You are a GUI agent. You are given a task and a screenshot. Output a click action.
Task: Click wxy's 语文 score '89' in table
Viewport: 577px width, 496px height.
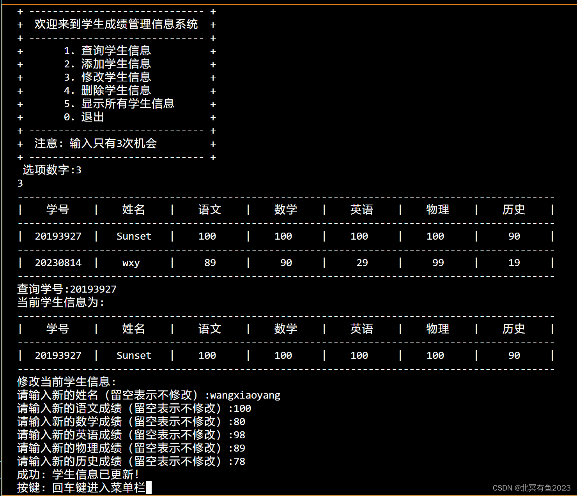point(210,263)
